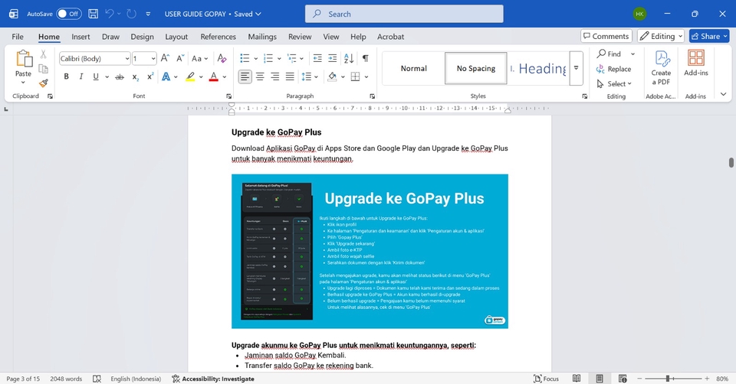Adjust the zoom level slider

668,379
